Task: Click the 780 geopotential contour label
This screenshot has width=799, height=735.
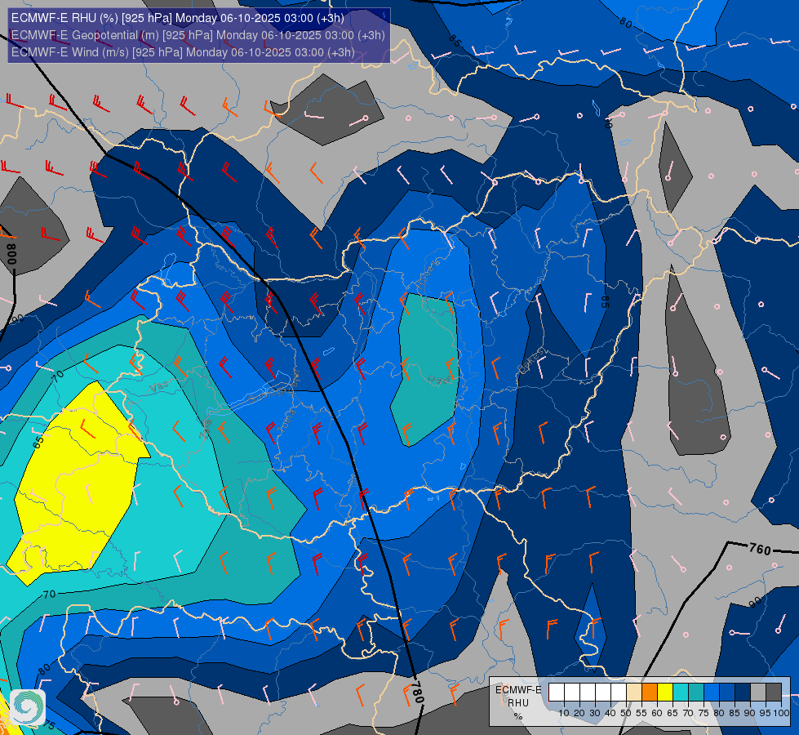Action: tap(417, 693)
